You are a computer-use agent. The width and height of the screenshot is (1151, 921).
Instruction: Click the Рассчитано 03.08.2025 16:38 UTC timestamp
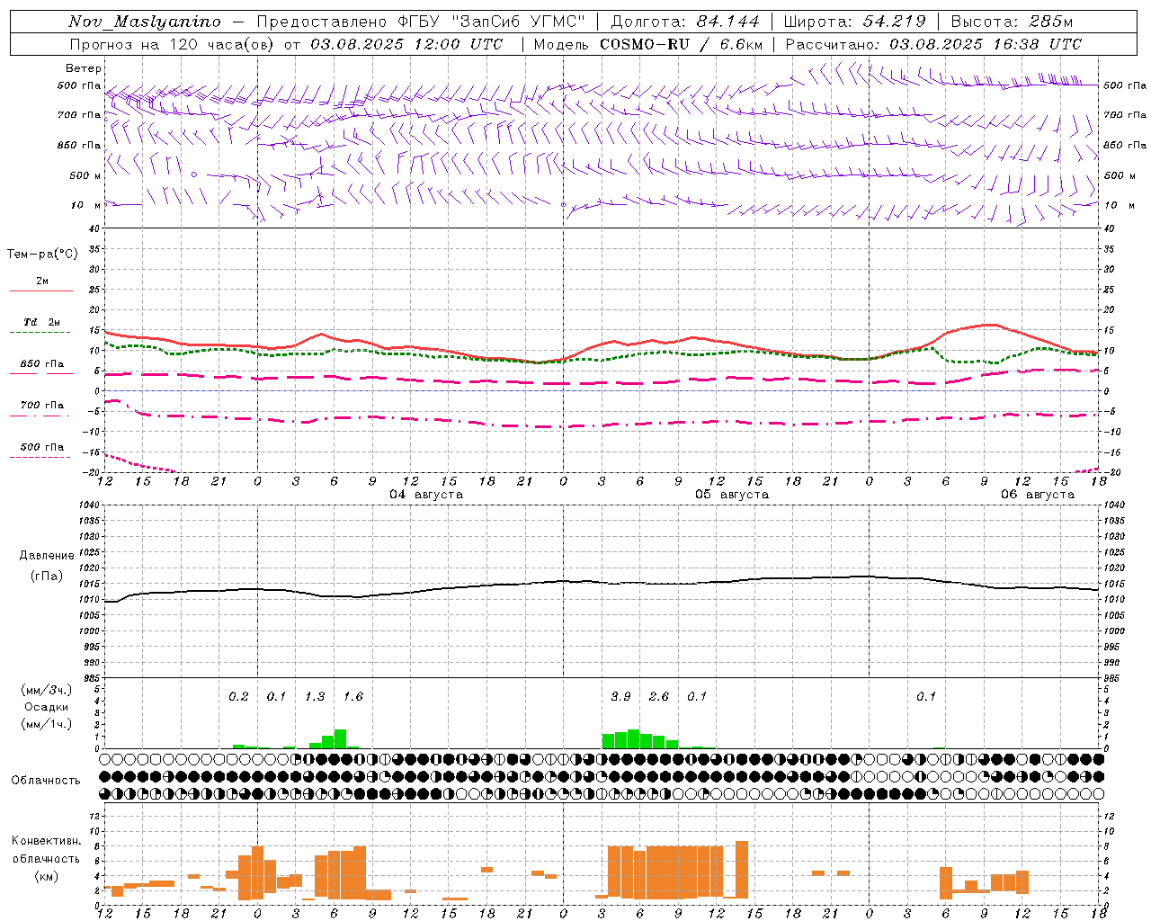click(x=933, y=44)
